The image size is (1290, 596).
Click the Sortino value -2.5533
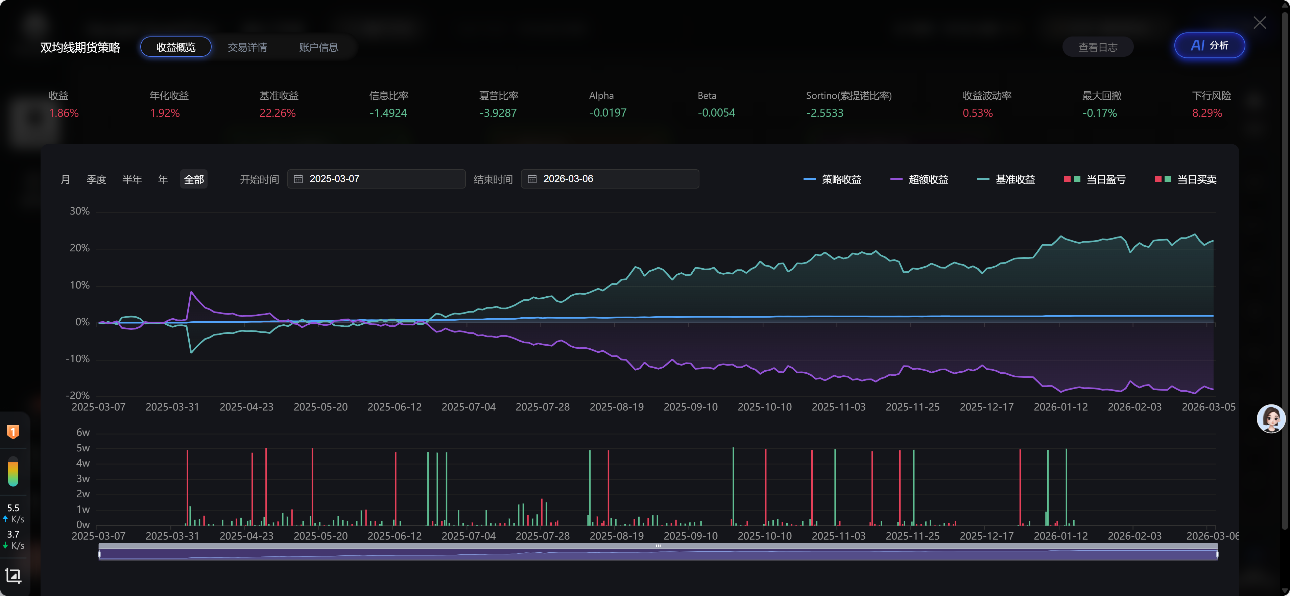pos(825,113)
